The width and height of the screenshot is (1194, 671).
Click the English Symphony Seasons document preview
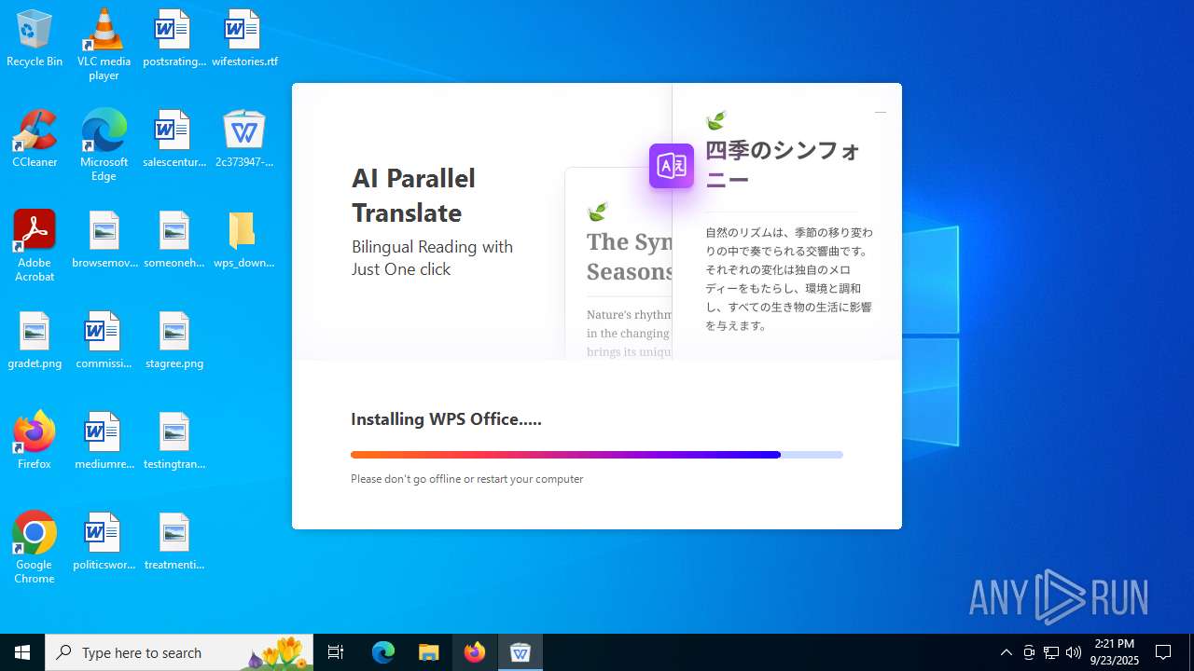pyautogui.click(x=618, y=264)
